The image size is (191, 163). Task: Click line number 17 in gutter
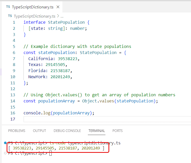click(13, 119)
